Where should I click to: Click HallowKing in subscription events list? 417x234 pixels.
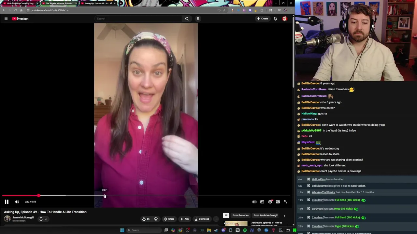319,179
